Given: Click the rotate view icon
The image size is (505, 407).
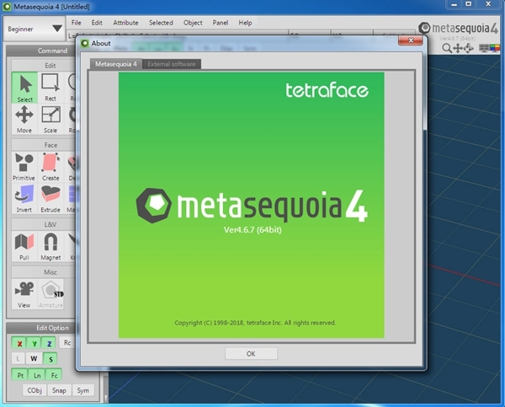Looking at the screenshot, I should 469,48.
